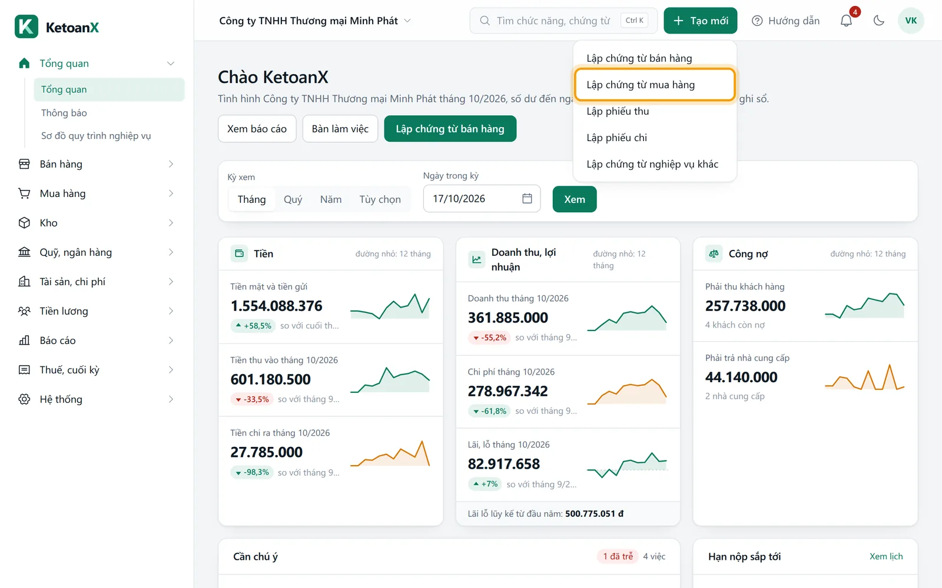This screenshot has height=588, width=942.
Task: Click the Tiền lương people icon
Action: pos(24,311)
